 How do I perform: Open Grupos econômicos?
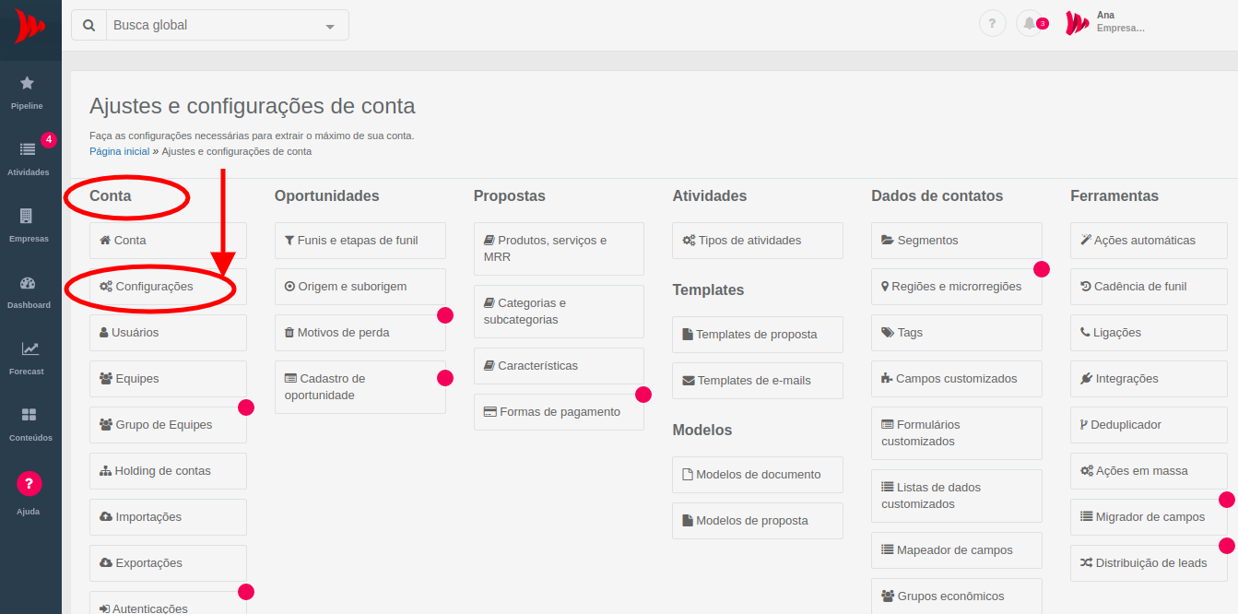[x=957, y=596]
